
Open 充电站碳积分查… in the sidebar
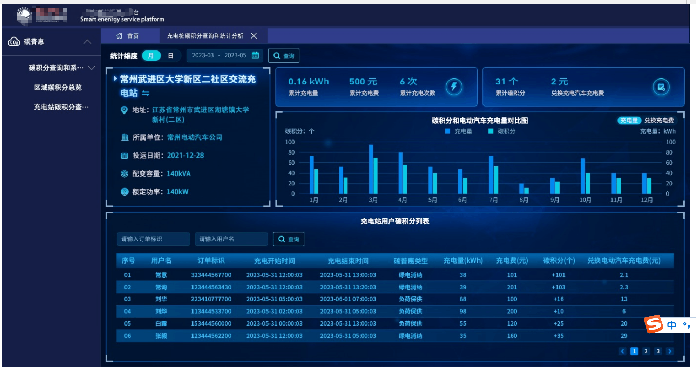(61, 107)
